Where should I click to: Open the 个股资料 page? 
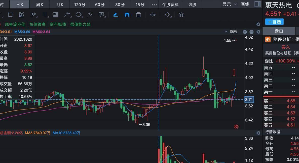tap(170, 5)
